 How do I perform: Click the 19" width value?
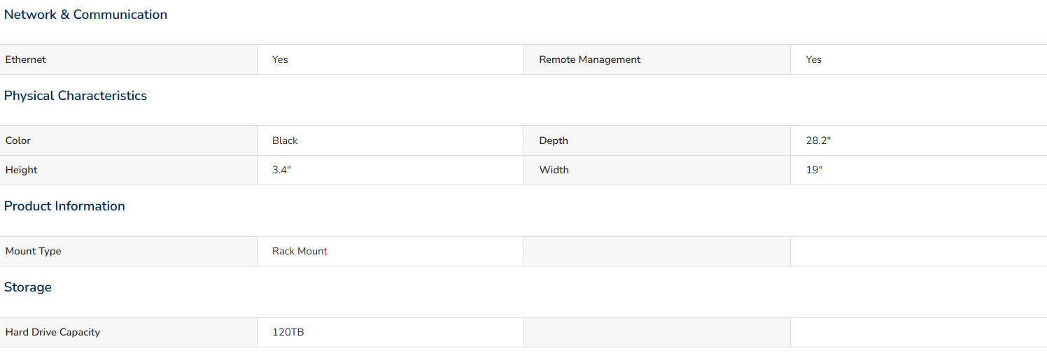[x=814, y=170]
